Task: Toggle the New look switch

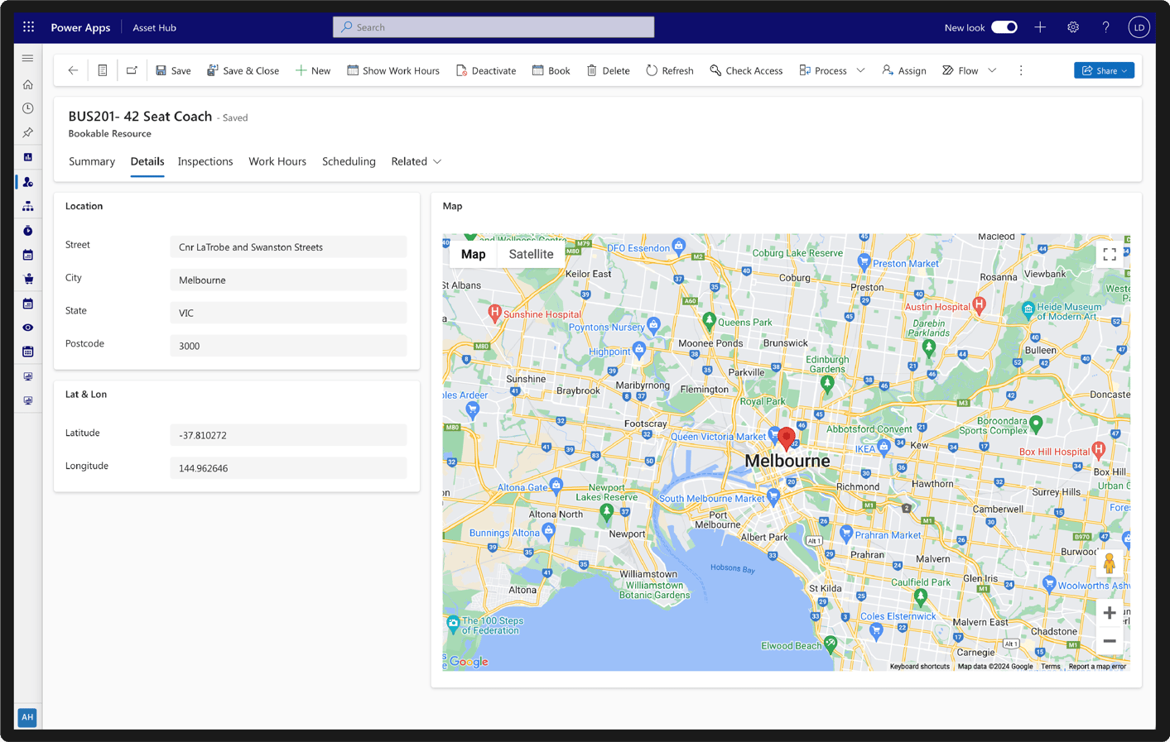Action: 1004,27
